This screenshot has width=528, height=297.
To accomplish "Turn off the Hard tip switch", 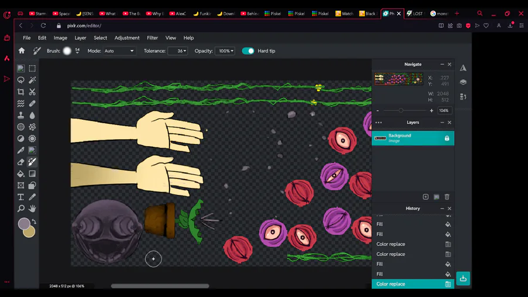I will 248,51.
